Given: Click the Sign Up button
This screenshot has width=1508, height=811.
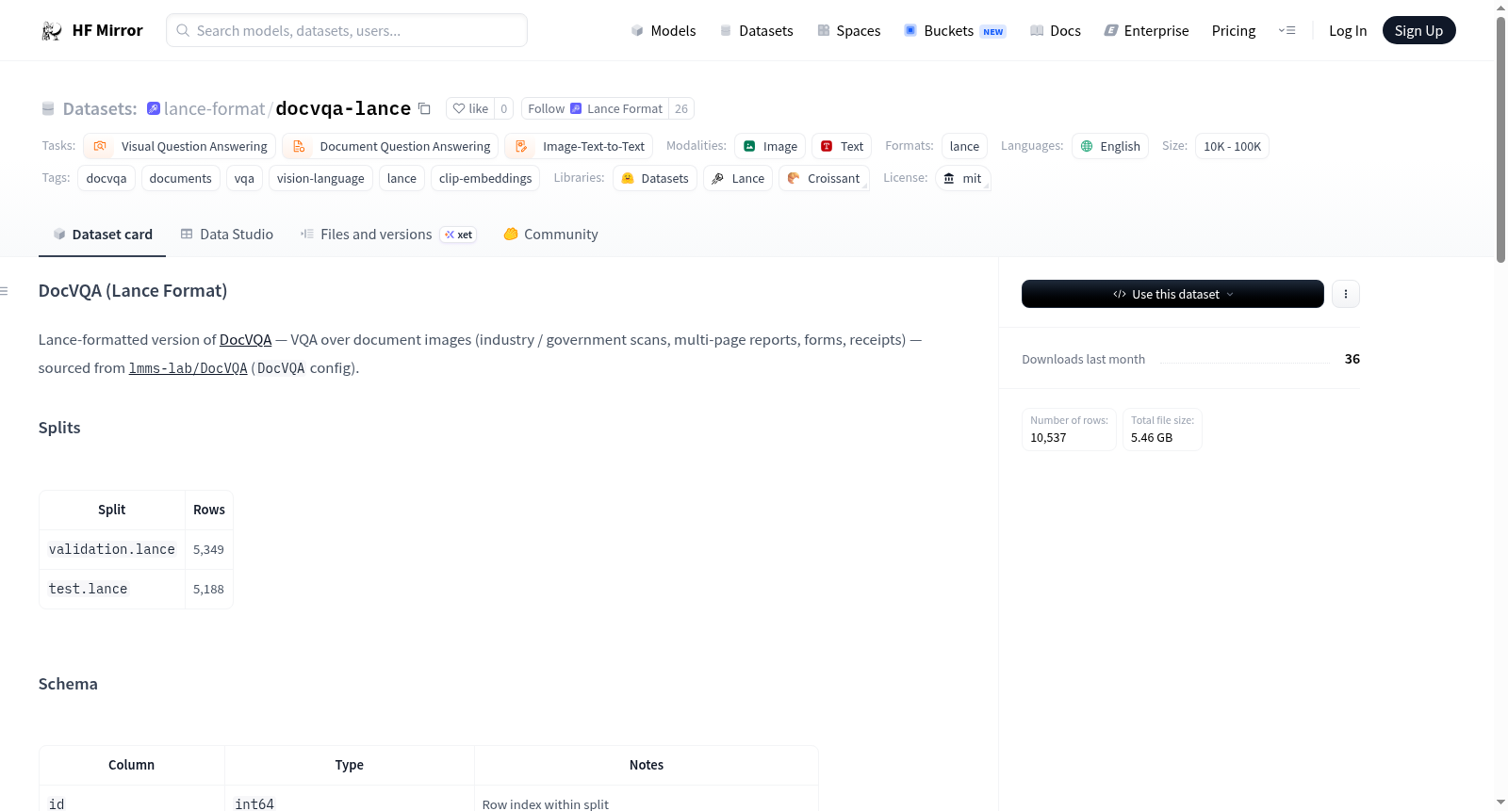Looking at the screenshot, I should (x=1418, y=31).
